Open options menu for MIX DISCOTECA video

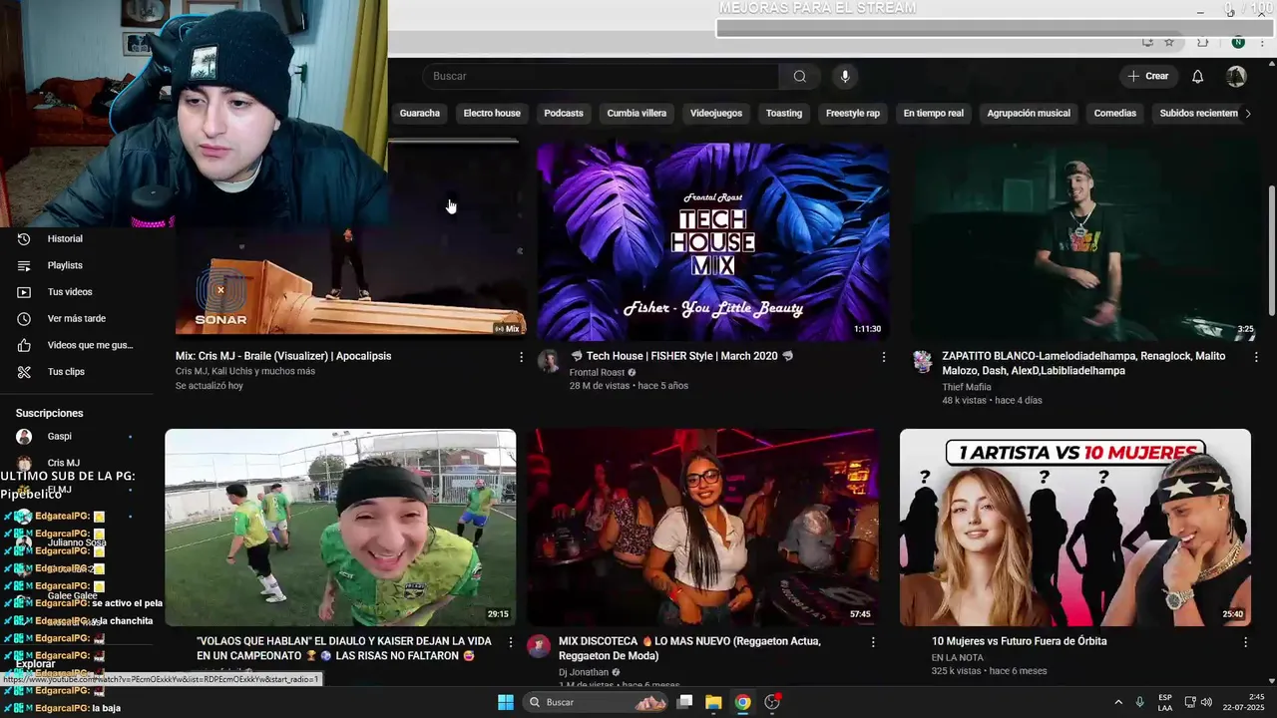pos(873,642)
